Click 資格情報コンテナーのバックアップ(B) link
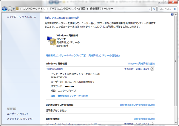The image size is (179, 126). 66,55
